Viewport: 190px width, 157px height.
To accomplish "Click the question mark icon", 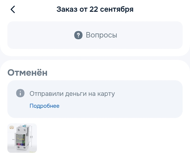I will coord(78,35).
